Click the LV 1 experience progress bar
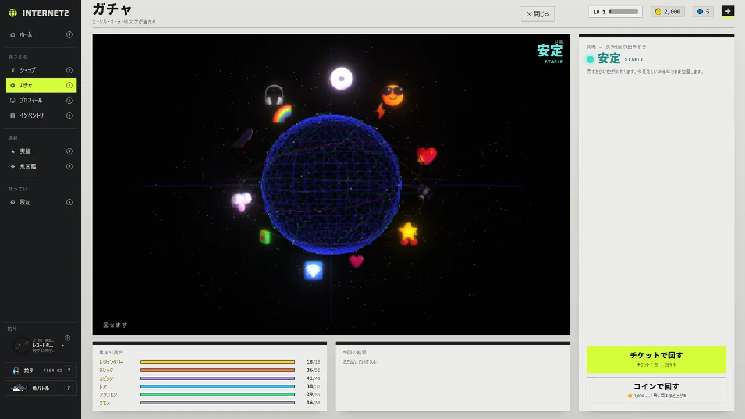The height and width of the screenshot is (419, 745). (623, 12)
